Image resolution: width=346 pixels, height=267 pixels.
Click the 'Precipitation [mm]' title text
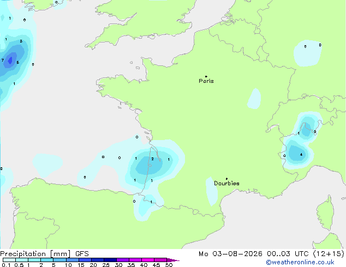pyautogui.click(x=35, y=254)
